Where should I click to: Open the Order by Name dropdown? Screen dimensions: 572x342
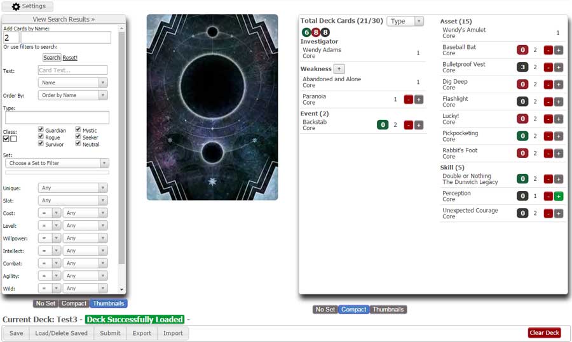coord(73,95)
